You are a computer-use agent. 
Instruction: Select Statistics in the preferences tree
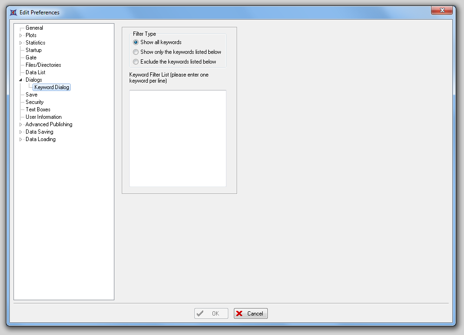click(x=35, y=43)
